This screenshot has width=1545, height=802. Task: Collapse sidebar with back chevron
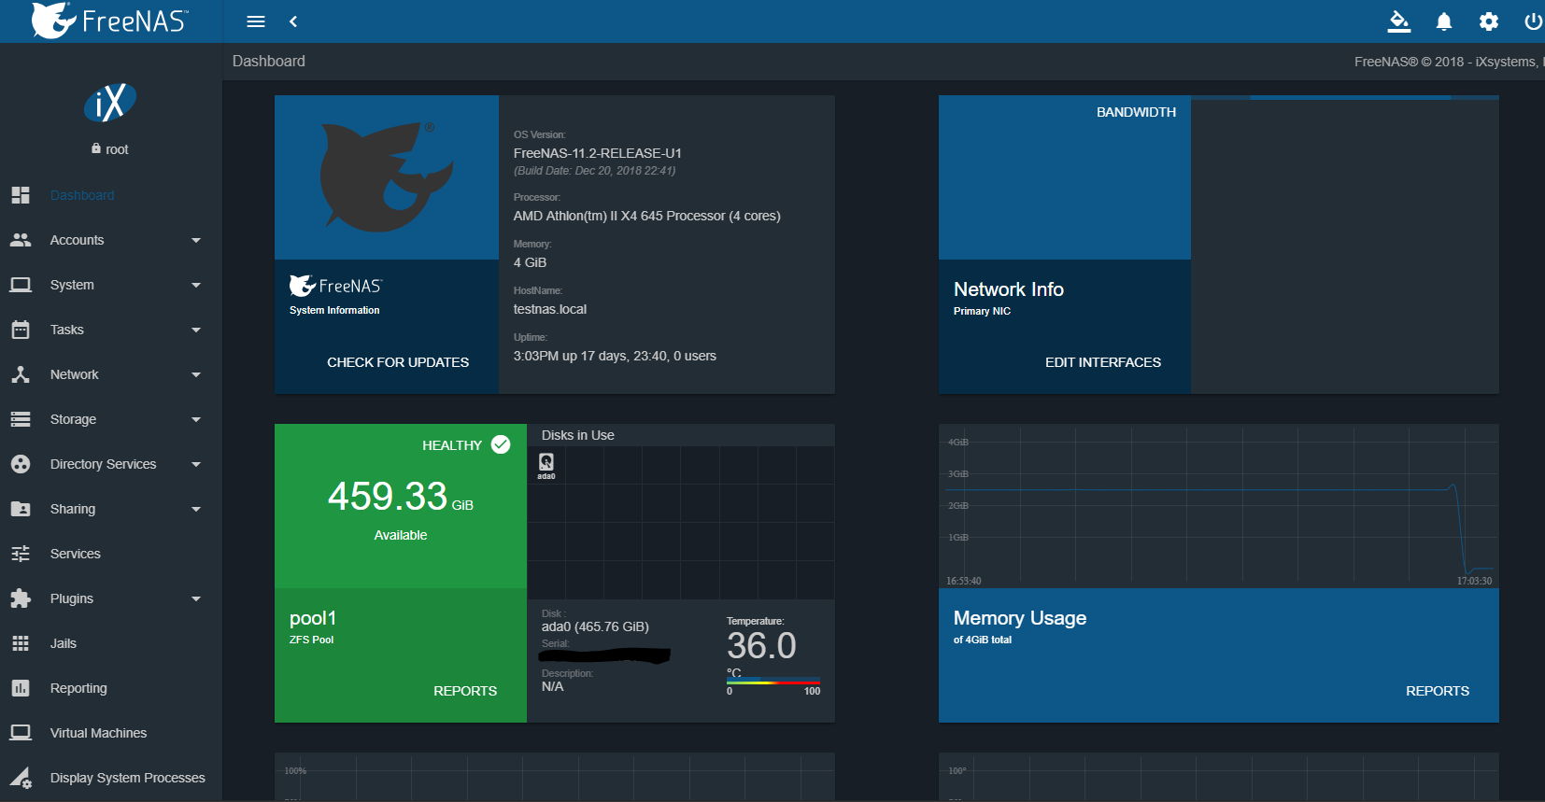tap(293, 21)
